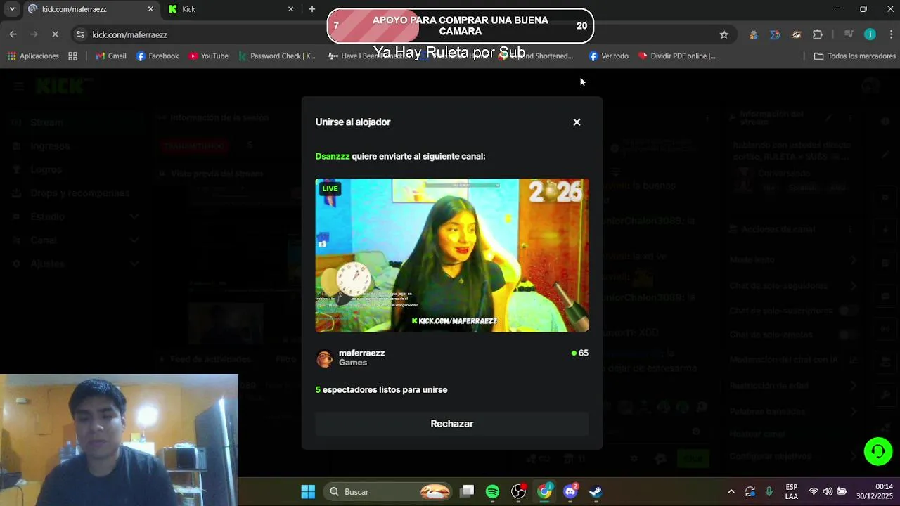View site information icon in address bar
900x506 pixels.
pyautogui.click(x=80, y=34)
